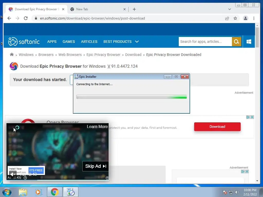The image size is (263, 197).
Task: Minimize the Epic Installer window
Action: click(x=168, y=76)
